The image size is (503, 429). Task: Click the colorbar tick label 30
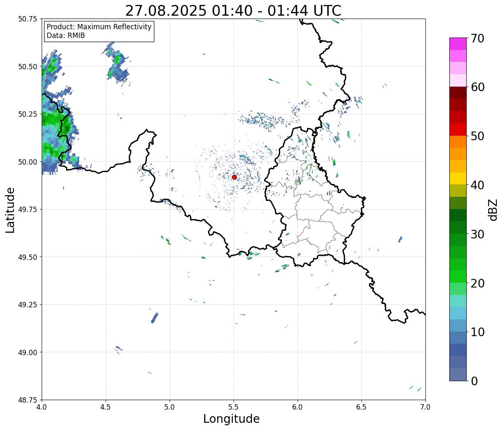point(477,234)
